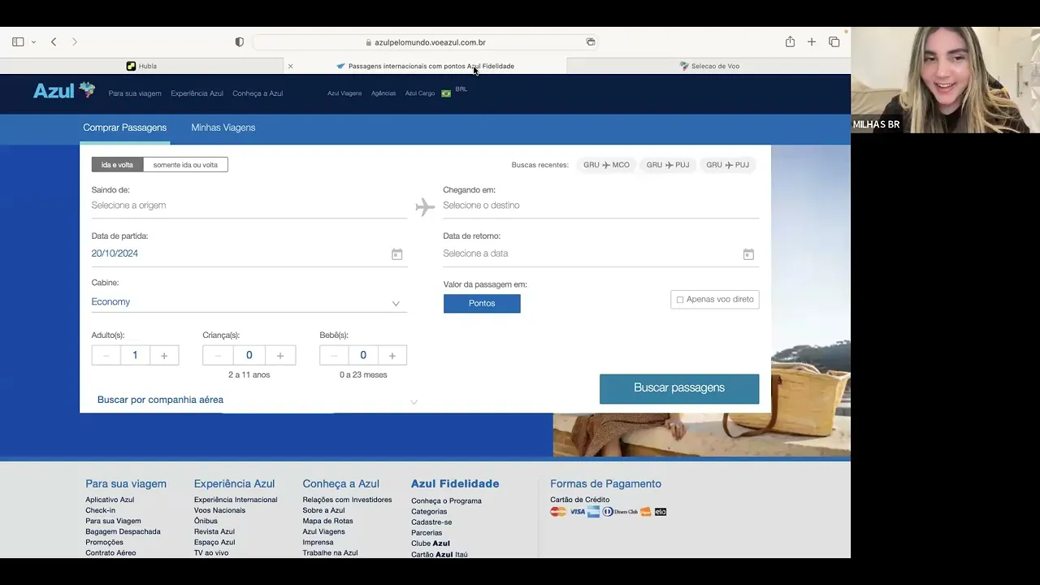
Task: Pick the last GRU to PUJ search
Action: [727, 165]
